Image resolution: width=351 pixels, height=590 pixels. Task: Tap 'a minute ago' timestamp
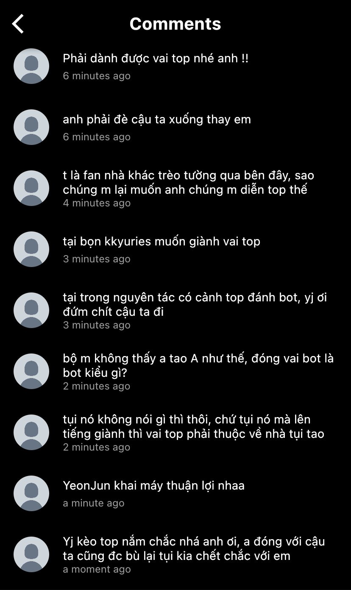[94, 503]
